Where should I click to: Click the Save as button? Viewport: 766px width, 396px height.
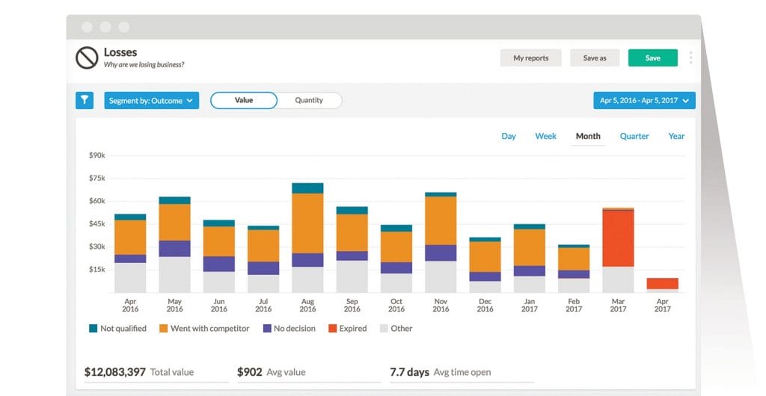(x=595, y=58)
